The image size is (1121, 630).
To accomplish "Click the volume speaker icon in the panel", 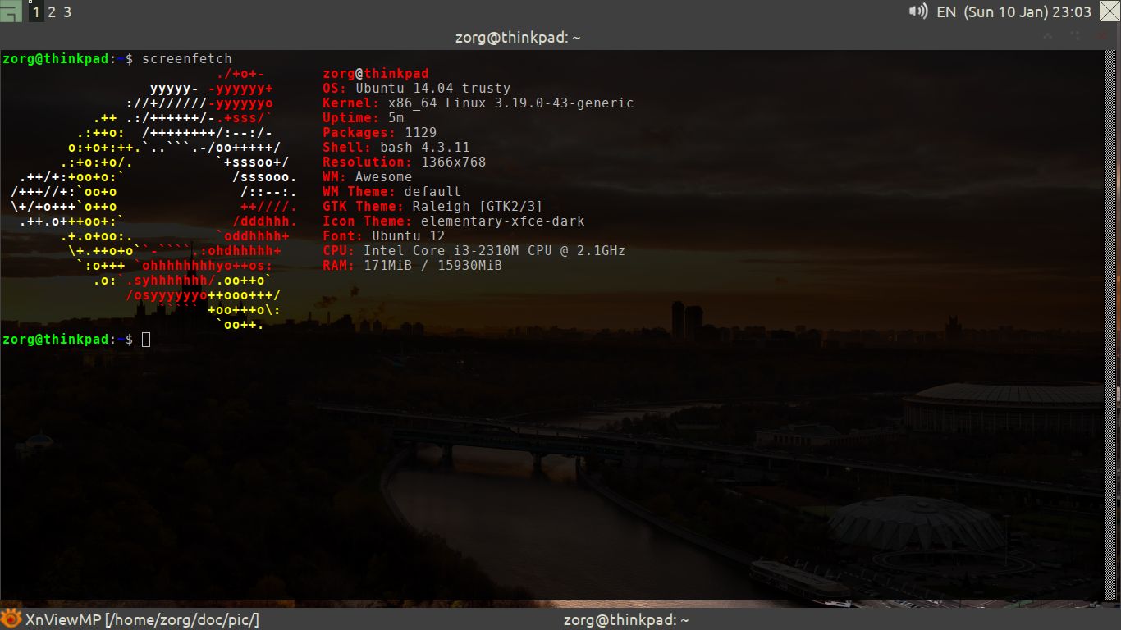I will [918, 11].
